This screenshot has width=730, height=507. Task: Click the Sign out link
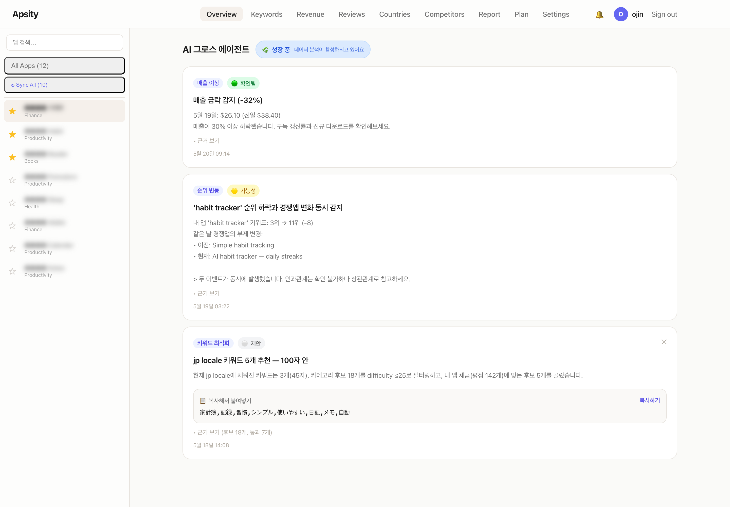[x=664, y=14]
